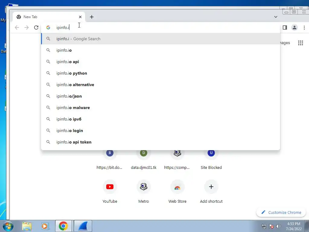309x232 pixels.
Task: Click the Chrome taskbar icon
Action: (x=63, y=226)
